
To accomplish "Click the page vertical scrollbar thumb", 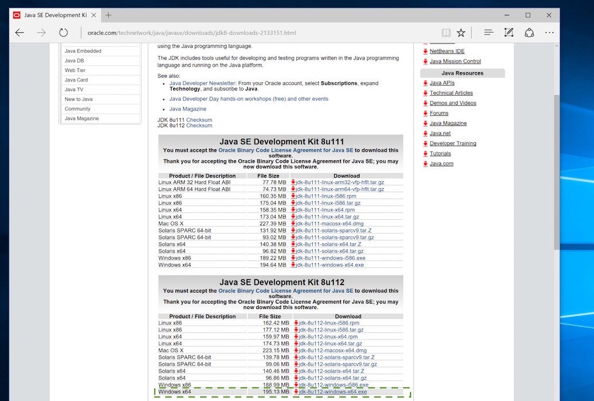I will pyautogui.click(x=557, y=173).
